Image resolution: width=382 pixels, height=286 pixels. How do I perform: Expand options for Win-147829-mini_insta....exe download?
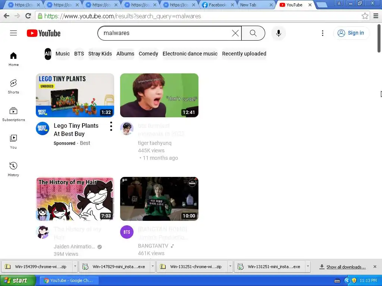153,267
